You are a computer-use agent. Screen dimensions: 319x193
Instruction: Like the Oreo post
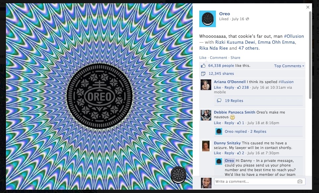[203, 58]
